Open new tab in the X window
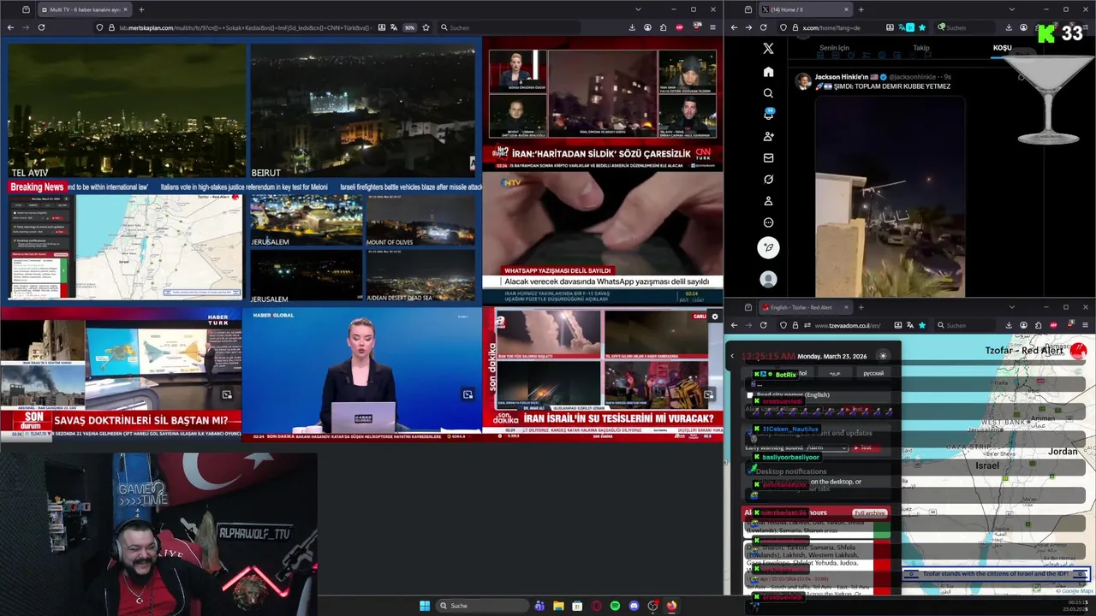The width and height of the screenshot is (1096, 616). click(x=861, y=9)
